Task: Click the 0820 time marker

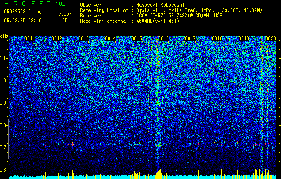Action: (271, 38)
